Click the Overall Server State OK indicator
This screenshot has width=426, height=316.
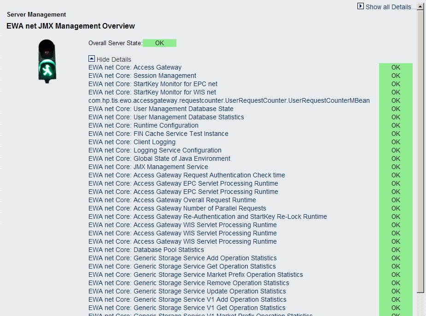(x=159, y=43)
